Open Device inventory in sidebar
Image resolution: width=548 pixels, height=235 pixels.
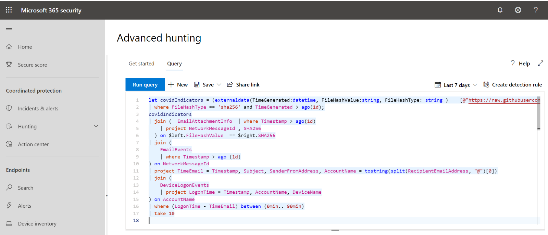pyautogui.click(x=37, y=223)
